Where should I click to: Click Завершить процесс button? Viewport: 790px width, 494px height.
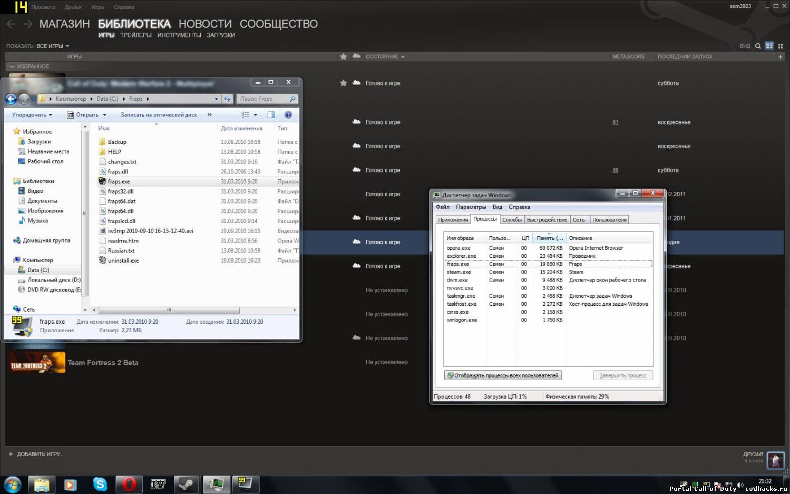tap(623, 375)
